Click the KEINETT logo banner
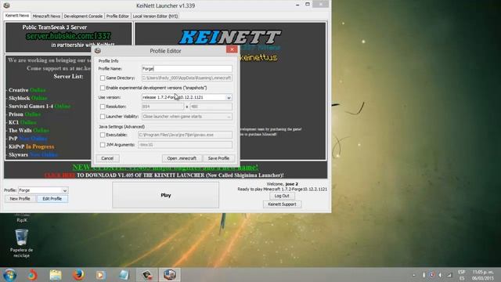 (x=230, y=37)
